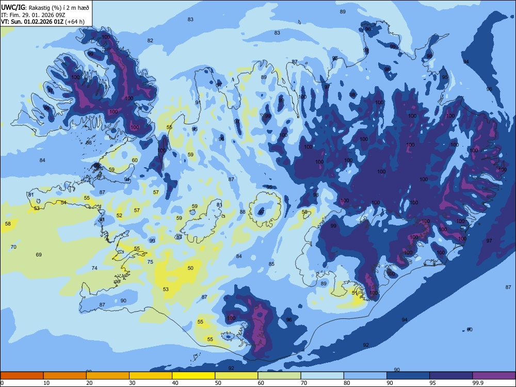Viewport: 516px width, 387px height.
Task: Click the '40' legend tick label
Action: pyautogui.click(x=175, y=383)
